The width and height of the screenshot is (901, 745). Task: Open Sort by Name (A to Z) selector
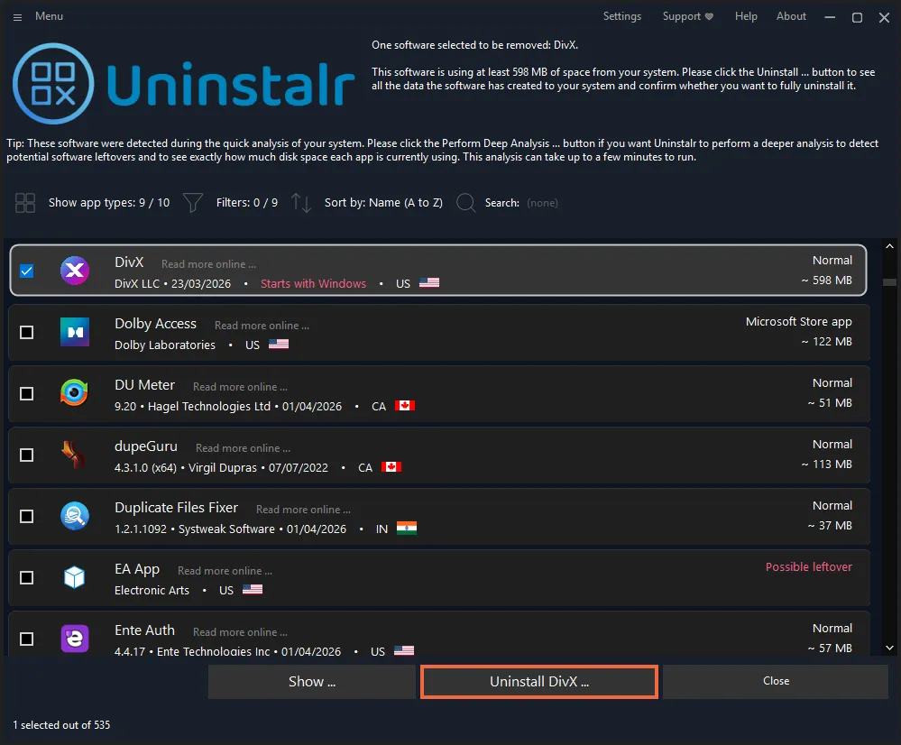pos(383,203)
